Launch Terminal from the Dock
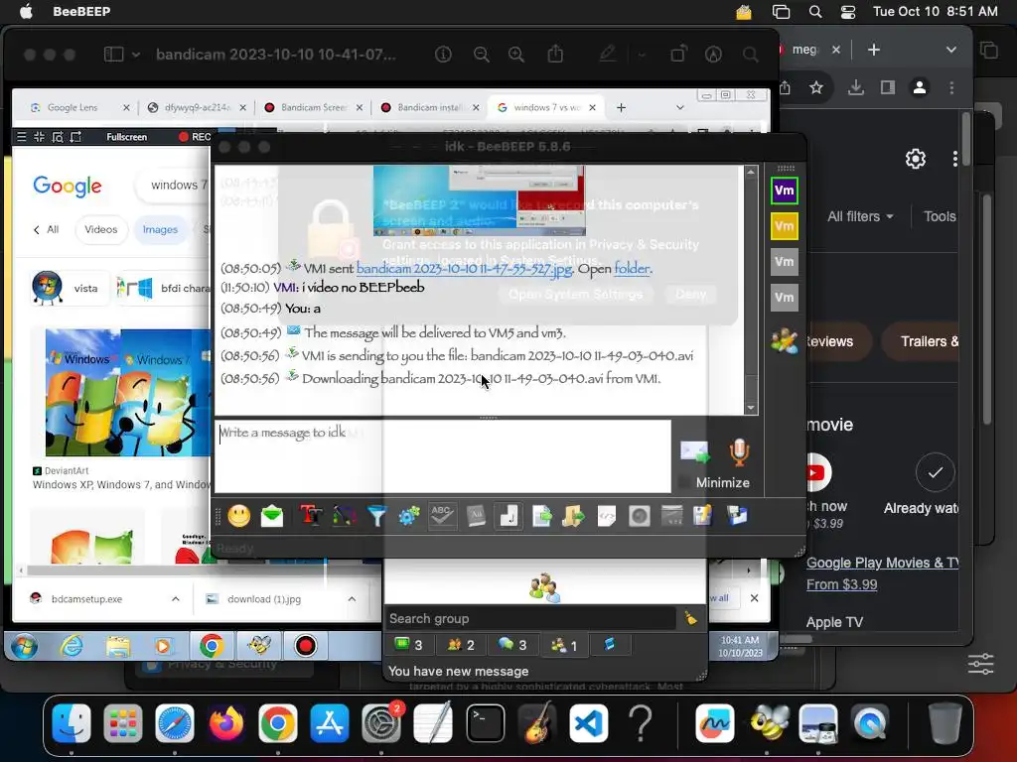 coord(485,723)
